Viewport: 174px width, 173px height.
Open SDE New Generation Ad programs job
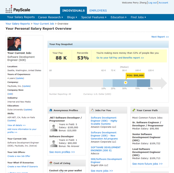pyautogui.click(x=104, y=135)
